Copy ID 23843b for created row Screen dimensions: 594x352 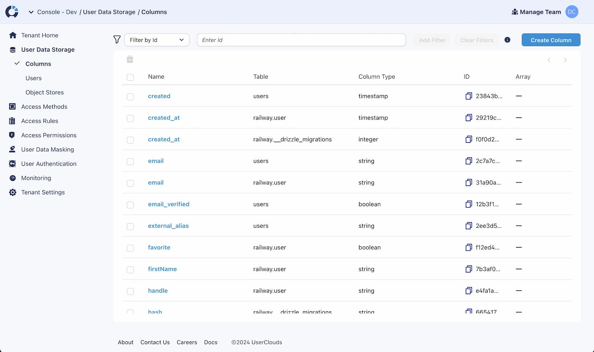coord(469,96)
